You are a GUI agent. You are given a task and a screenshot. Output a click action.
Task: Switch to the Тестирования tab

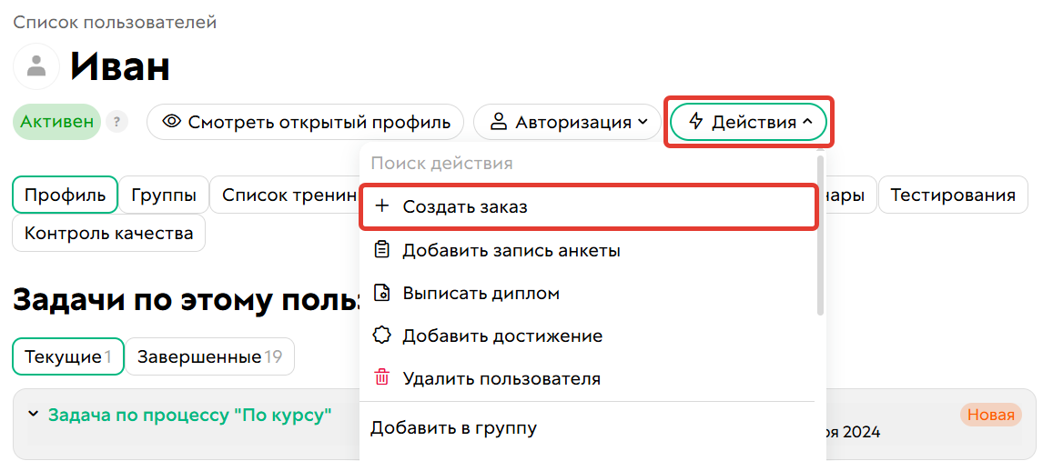953,195
